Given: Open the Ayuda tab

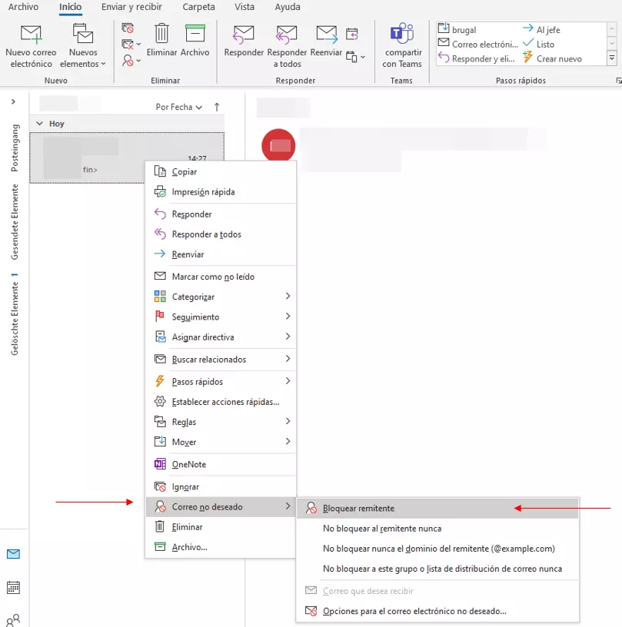Looking at the screenshot, I should coord(288,7).
